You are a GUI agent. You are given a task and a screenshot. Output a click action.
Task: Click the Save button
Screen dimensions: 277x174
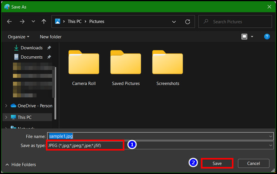pos(217,163)
